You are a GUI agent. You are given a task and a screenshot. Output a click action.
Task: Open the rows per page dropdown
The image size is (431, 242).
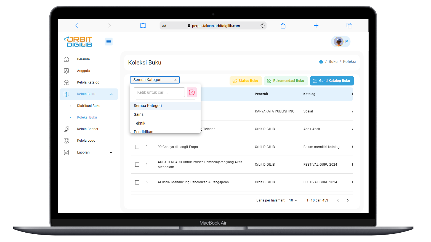[x=293, y=200]
